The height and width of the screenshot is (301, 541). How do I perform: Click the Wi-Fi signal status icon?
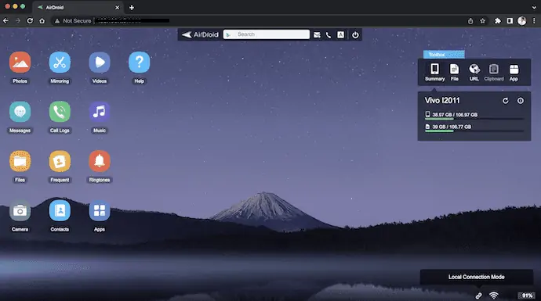[x=494, y=296]
